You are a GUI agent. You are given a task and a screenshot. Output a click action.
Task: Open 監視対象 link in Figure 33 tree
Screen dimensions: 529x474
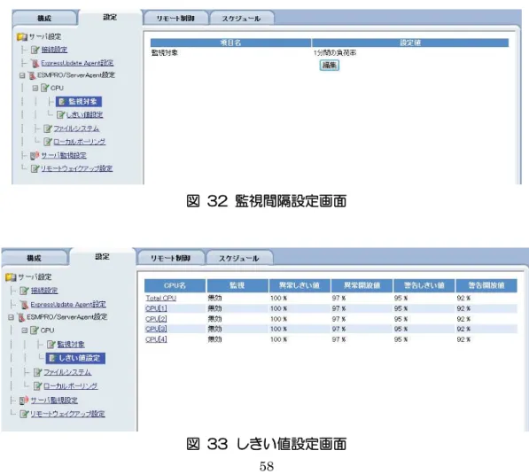(71, 345)
